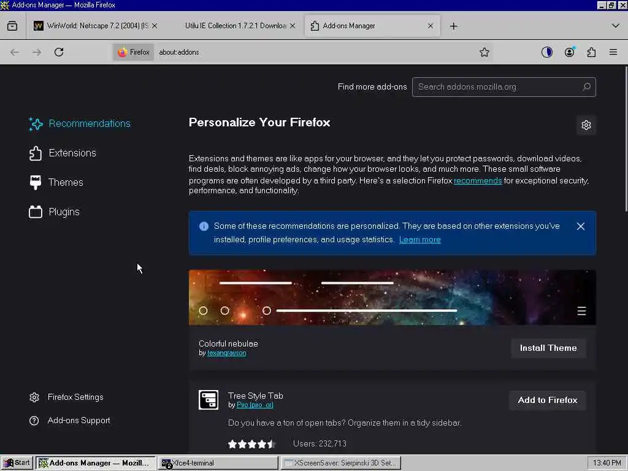
Task: Open the half-moon dark mode extension icon
Action: (x=547, y=52)
